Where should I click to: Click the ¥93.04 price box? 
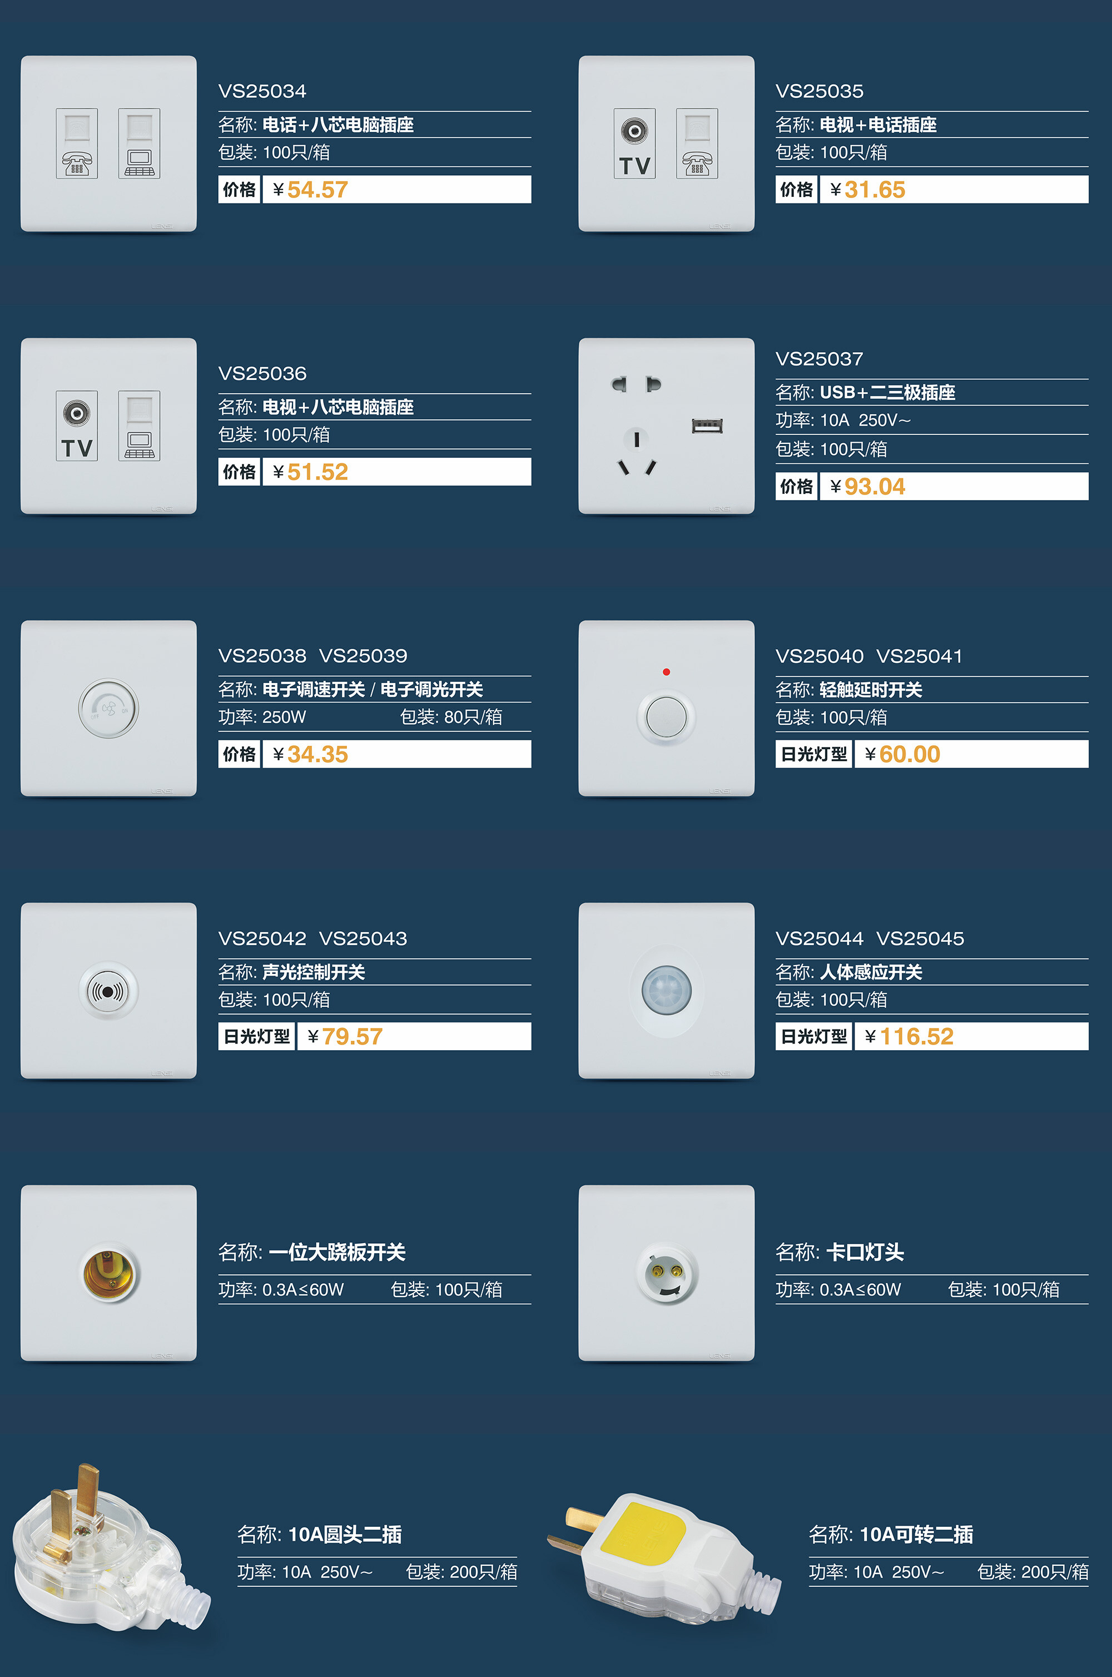pyautogui.click(x=954, y=487)
